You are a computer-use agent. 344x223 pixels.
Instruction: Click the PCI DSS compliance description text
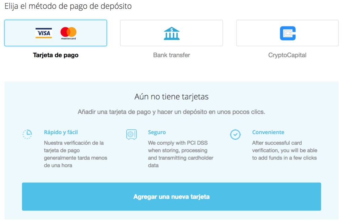click(181, 154)
